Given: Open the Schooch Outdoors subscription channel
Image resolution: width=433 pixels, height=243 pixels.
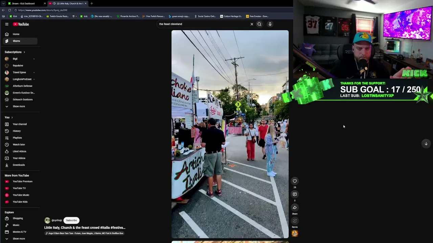Looking at the screenshot, I should pyautogui.click(x=20, y=100).
